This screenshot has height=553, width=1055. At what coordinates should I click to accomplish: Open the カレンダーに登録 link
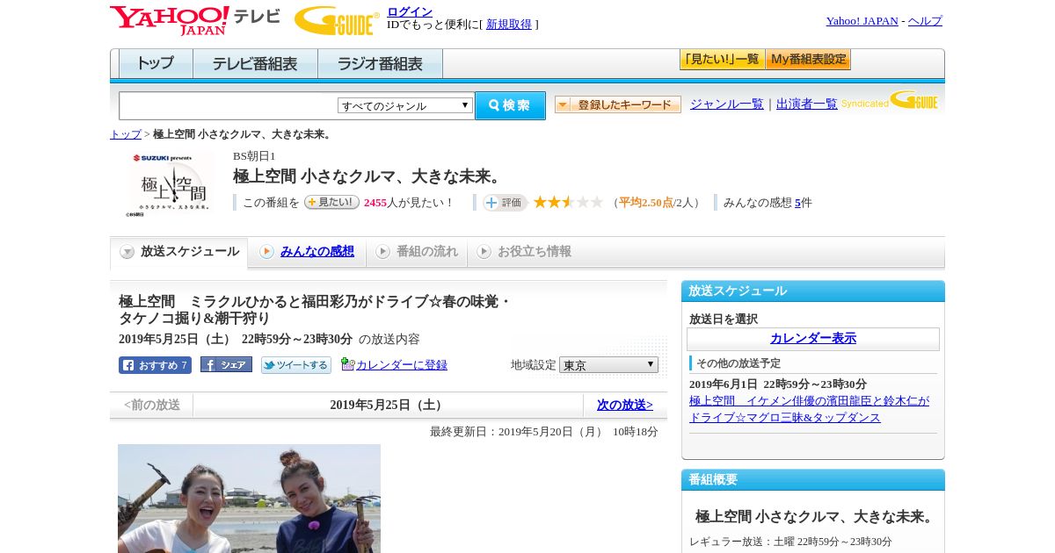[x=402, y=365]
